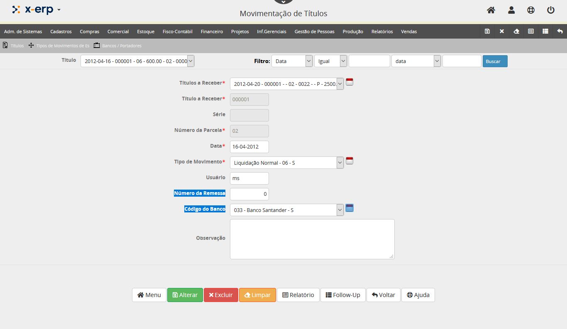Open the Tipo de Movimento dropdown

(287, 163)
